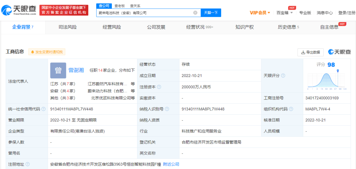Click the help icon beside 注册资本

(x=159, y=87)
